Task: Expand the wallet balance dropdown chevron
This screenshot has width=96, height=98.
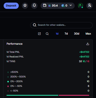Action: point(71,5)
